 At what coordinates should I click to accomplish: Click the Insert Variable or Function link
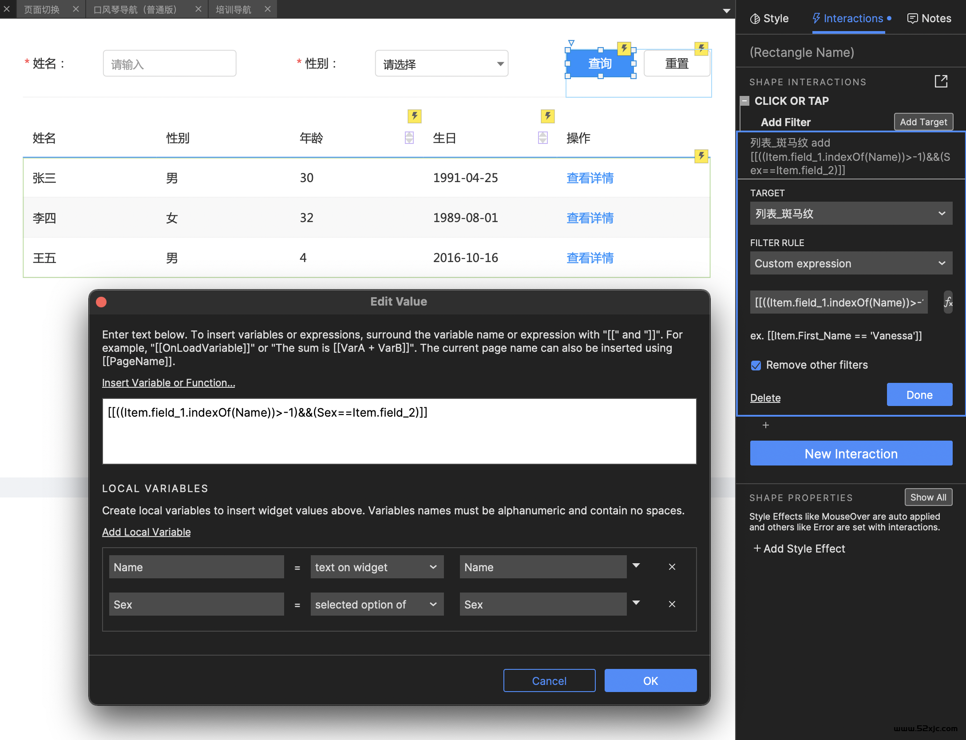tap(168, 383)
